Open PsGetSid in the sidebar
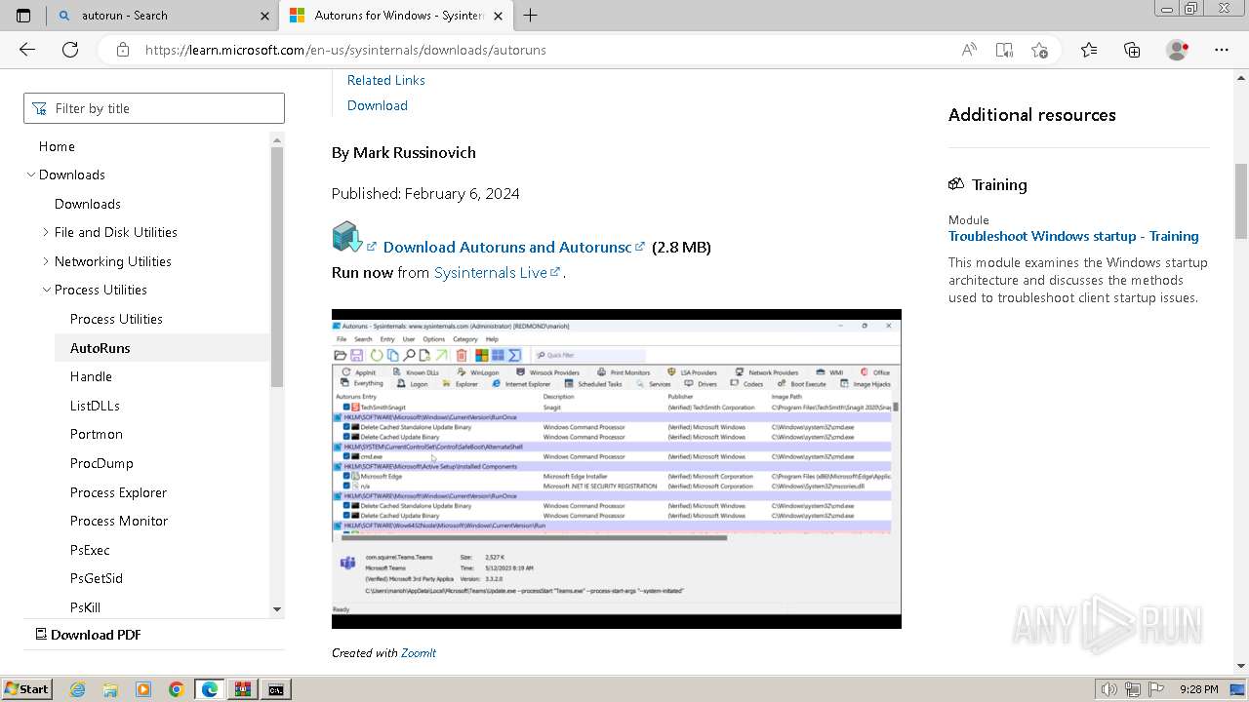Screen dimensions: 1249x702 (x=97, y=578)
